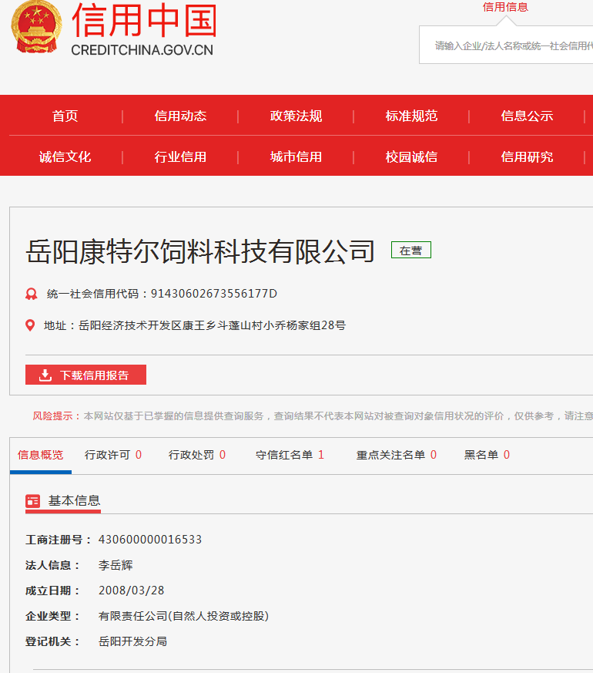Open the 信息公示 menu item
Viewport: 593px width, 673px height.
[x=527, y=116]
